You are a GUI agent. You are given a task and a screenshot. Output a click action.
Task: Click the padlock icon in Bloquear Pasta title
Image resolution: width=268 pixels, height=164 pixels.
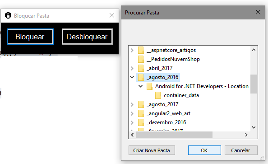click(x=8, y=15)
